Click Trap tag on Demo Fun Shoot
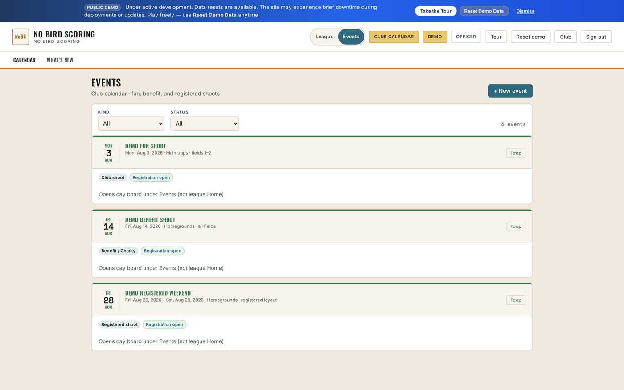Screen dimensions: 624x390 [x=516, y=153]
